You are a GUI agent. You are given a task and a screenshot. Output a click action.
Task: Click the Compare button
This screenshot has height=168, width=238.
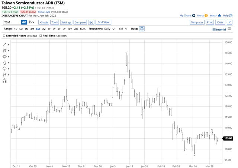tap(80, 22)
